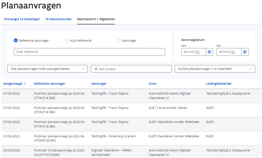Select the Referentie aanvrager radio button
Viewport: 262px width, 158px height.
pyautogui.click(x=16, y=41)
